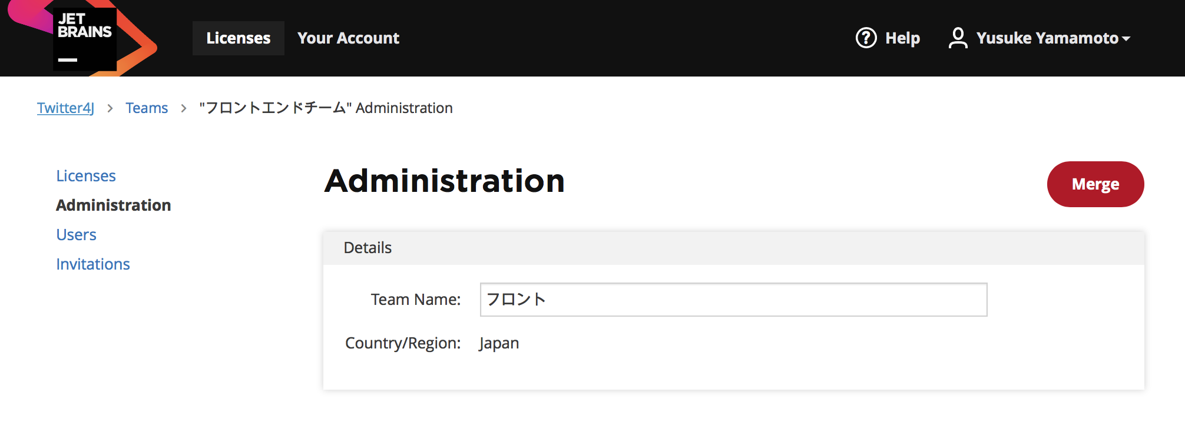1185x425 pixels.
Task: Select Administration in the sidebar
Action: coord(114,205)
